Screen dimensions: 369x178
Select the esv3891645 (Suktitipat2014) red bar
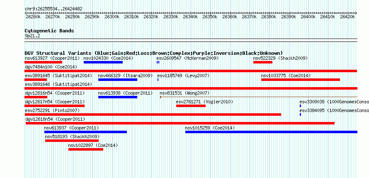tap(36, 80)
